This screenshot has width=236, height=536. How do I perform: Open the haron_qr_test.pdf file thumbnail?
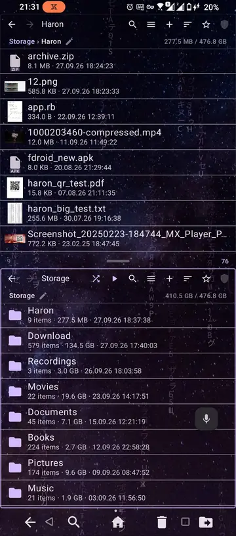coord(14,188)
